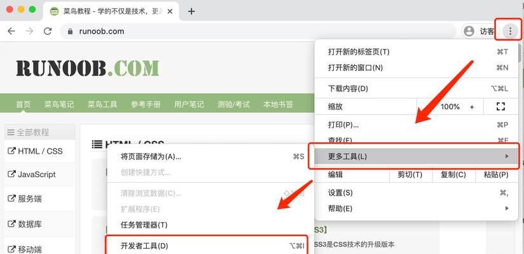Click the lock icon in address bar
The width and height of the screenshot is (524, 254).
pos(70,31)
